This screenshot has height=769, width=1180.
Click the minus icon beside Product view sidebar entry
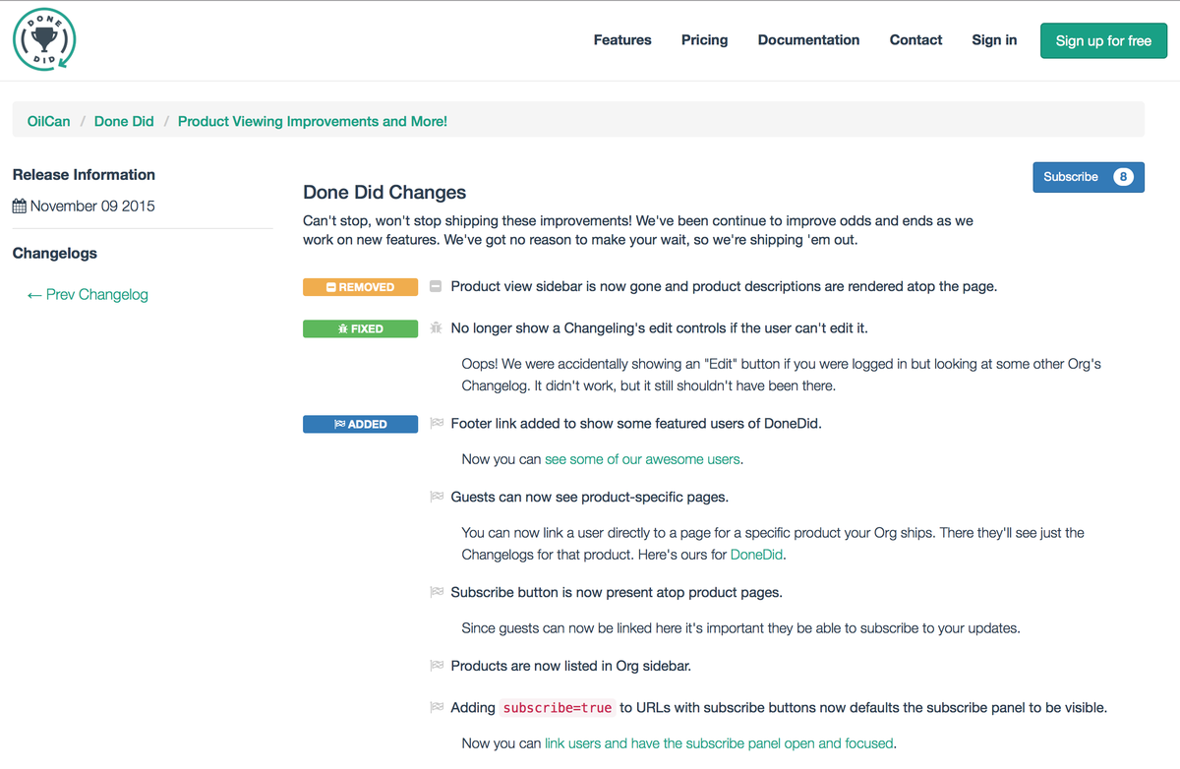[x=437, y=287]
